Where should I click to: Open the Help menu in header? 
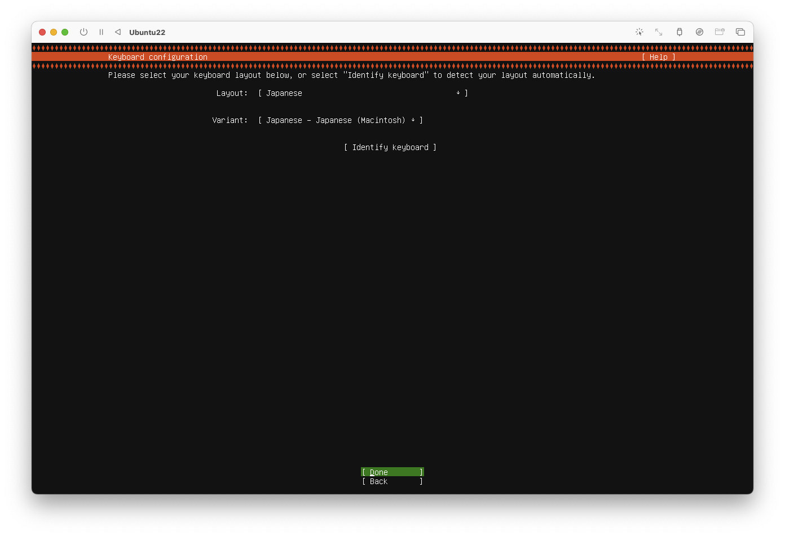(659, 57)
